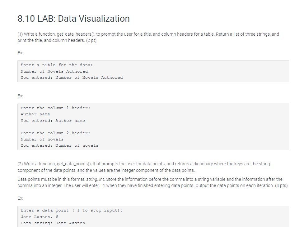Screen dimensions: 304x227
Task: Click the line reading only "Author name"
Action: point(35,114)
